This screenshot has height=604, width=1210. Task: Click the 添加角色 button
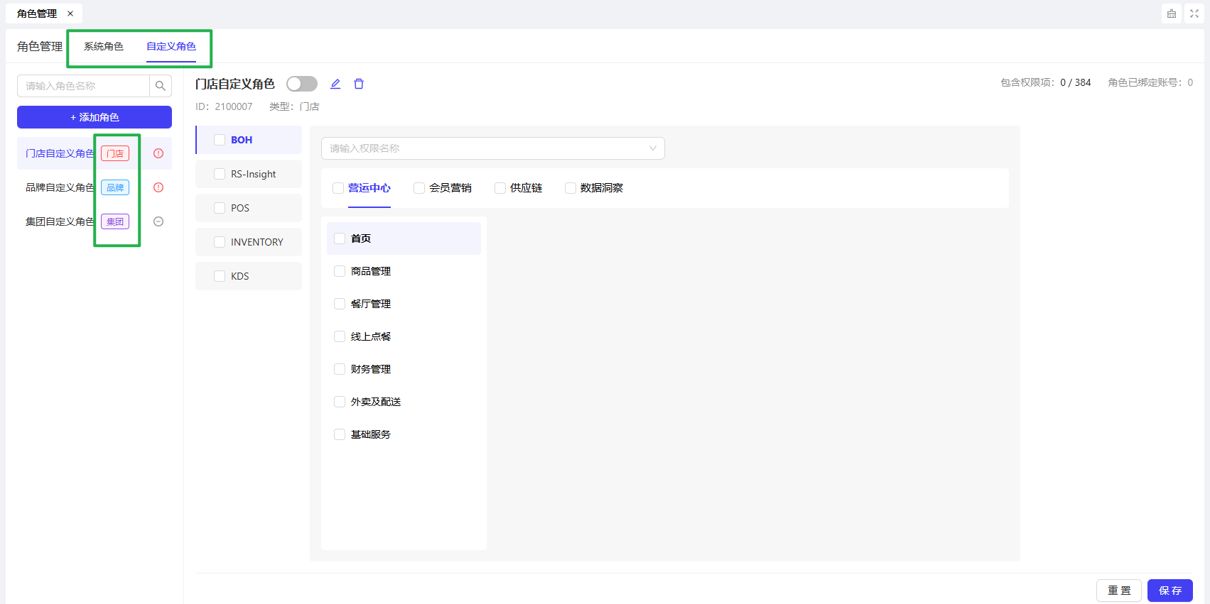pyautogui.click(x=94, y=117)
